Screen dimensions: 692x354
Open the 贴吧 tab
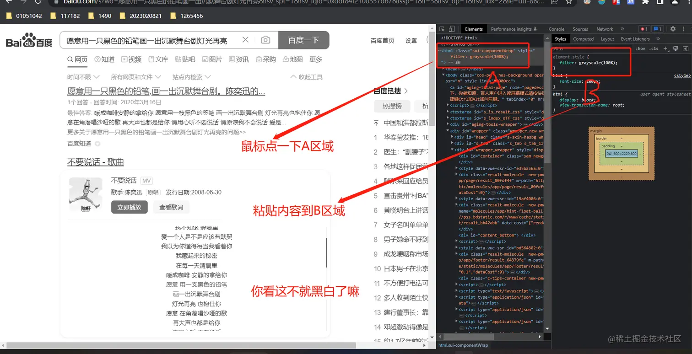pos(185,59)
